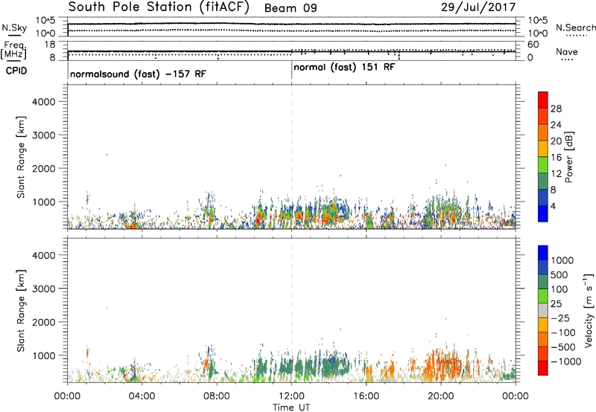The image size is (596, 412).
Task: Click the -1000 tick on velocity colorbar
Action: 566,361
